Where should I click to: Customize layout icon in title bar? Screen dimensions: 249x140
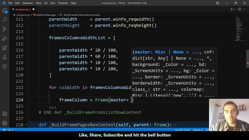217,3
